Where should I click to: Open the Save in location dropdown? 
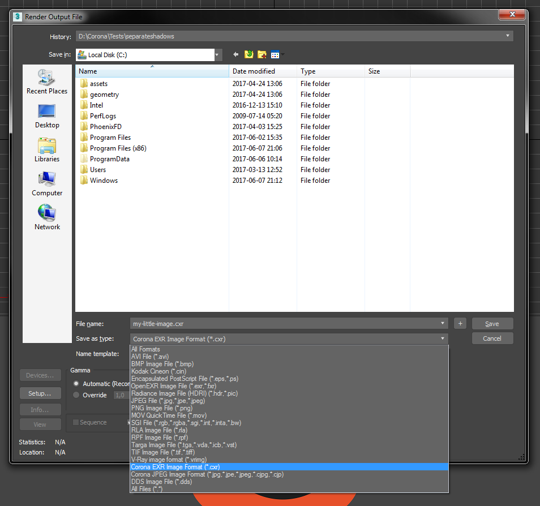tap(218, 55)
